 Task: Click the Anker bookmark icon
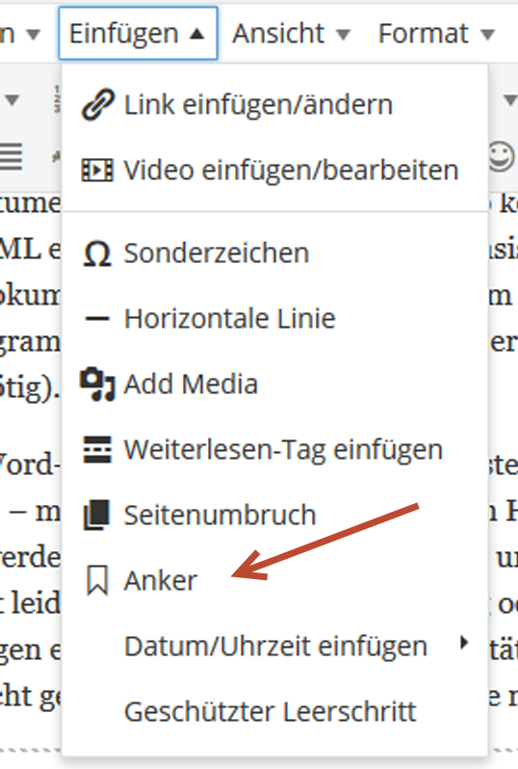tap(97, 580)
